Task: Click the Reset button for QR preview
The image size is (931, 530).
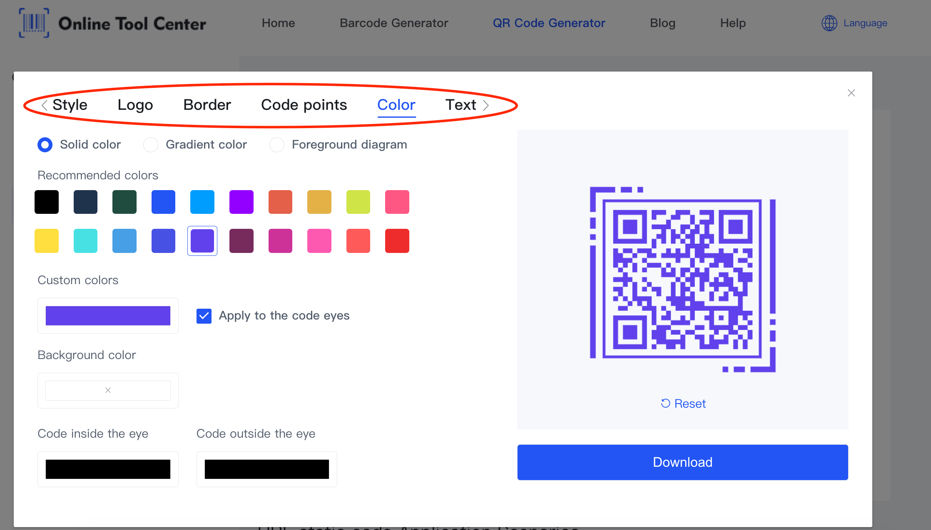Action: click(x=683, y=403)
